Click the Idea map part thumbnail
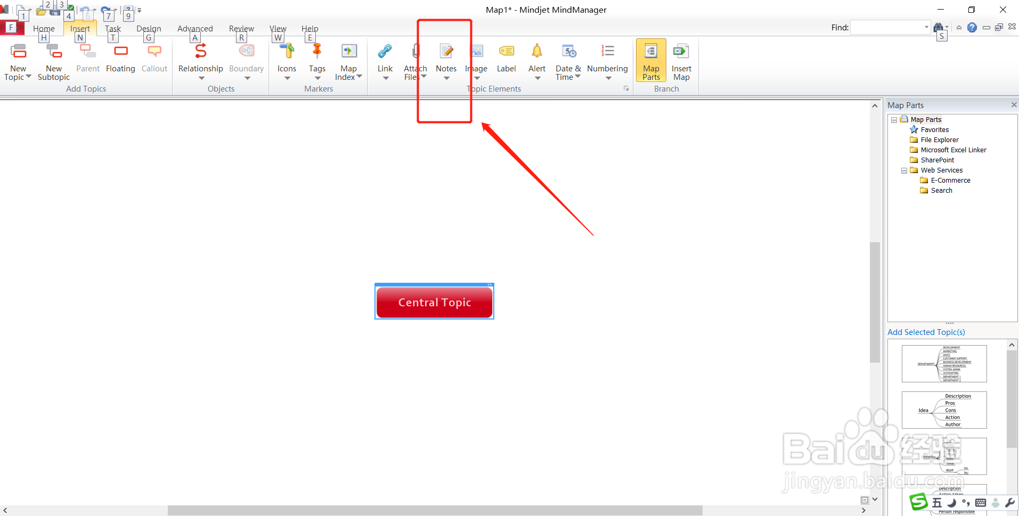Image resolution: width=1019 pixels, height=516 pixels. click(x=944, y=410)
